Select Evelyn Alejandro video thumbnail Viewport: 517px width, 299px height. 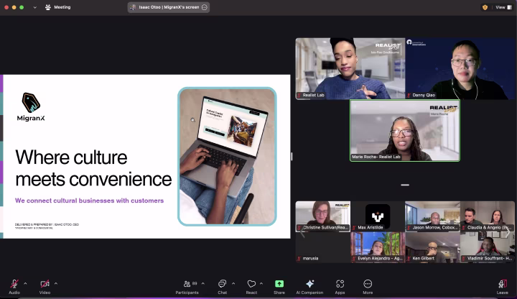[x=378, y=247]
